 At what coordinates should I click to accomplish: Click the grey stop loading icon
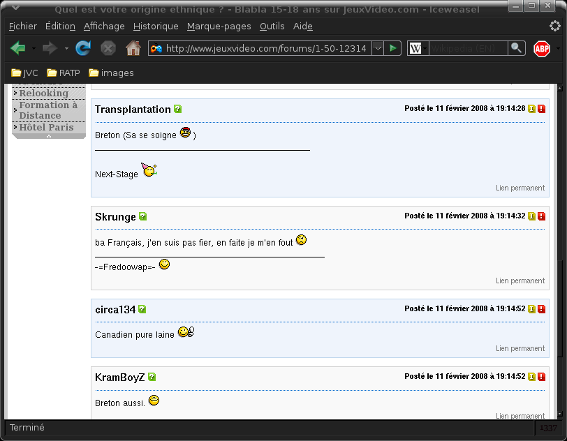(108, 48)
